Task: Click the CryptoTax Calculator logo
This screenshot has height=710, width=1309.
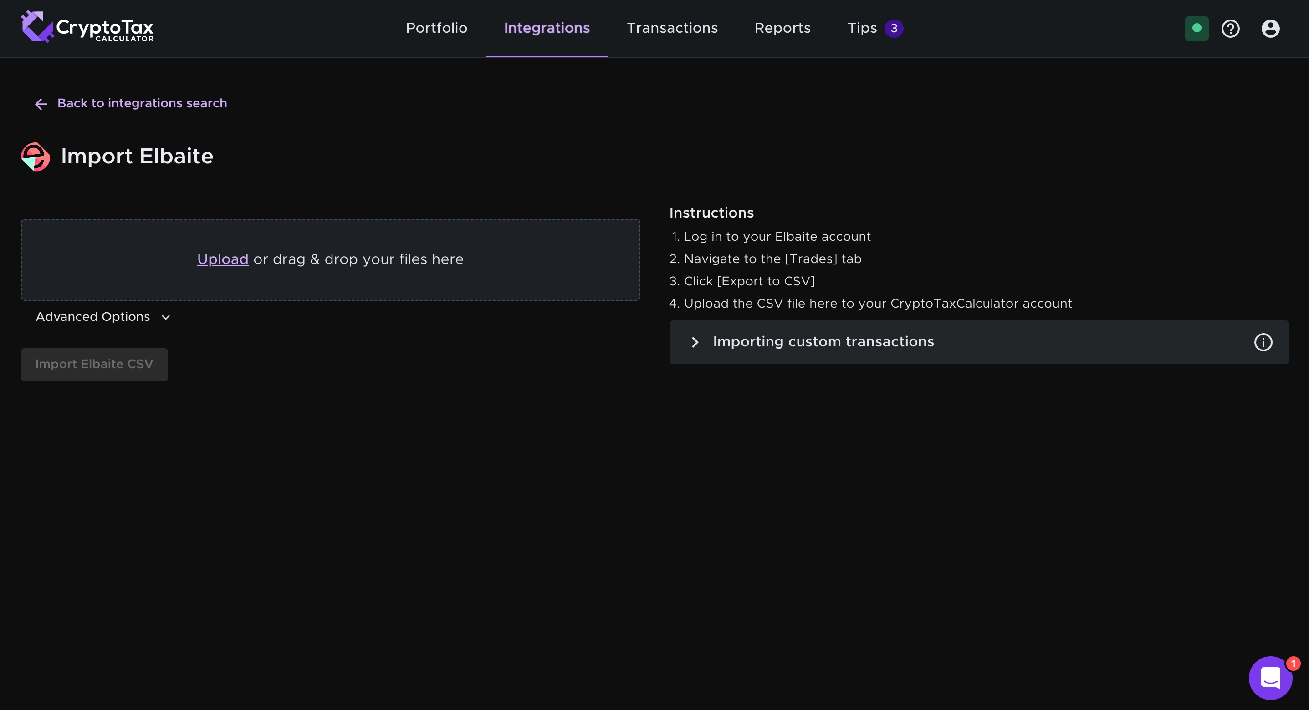Action: pyautogui.click(x=87, y=27)
